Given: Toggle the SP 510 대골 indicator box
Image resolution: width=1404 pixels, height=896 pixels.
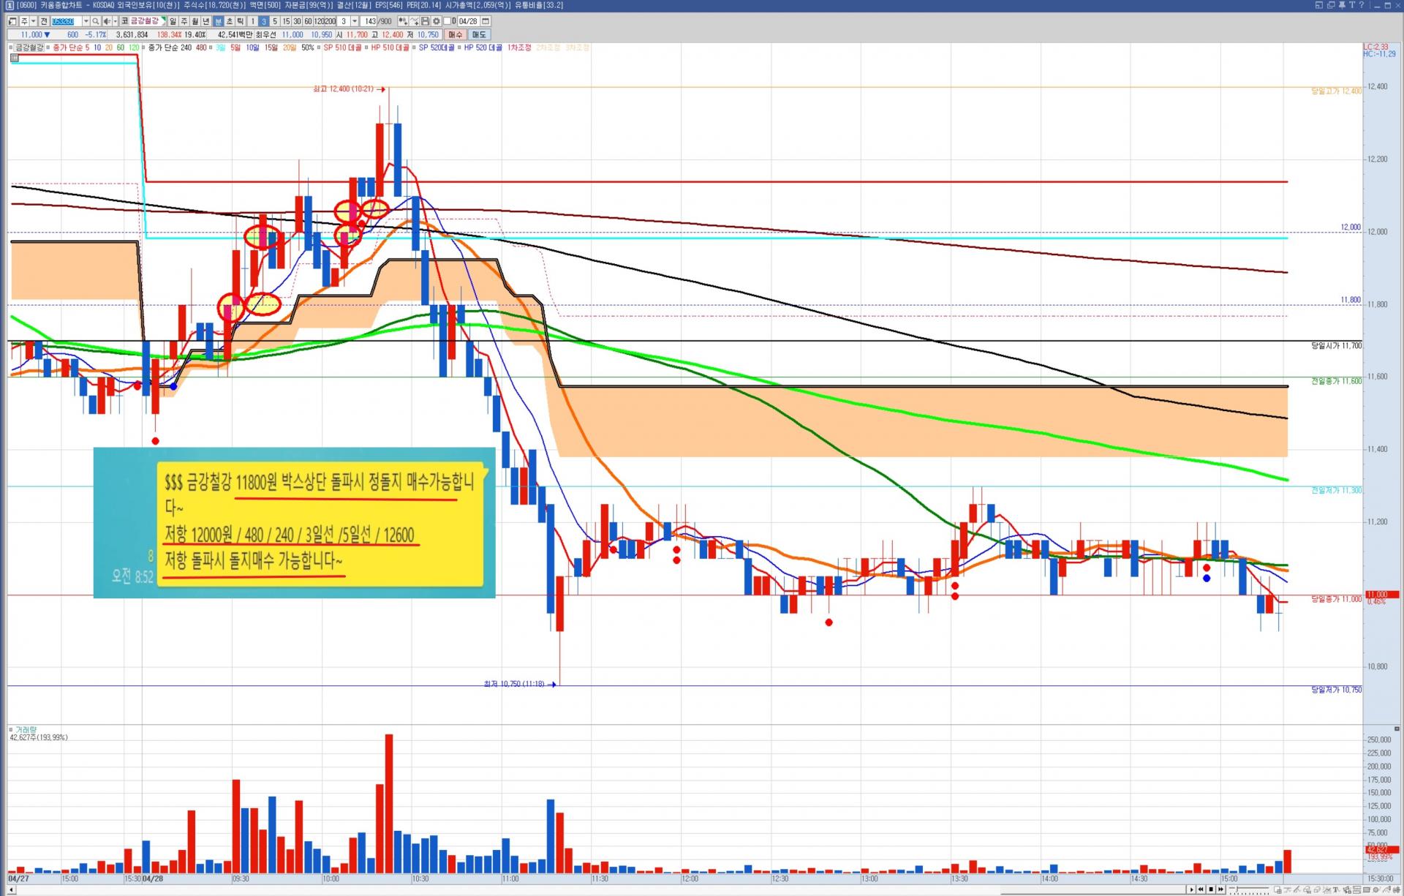Looking at the screenshot, I should (x=319, y=48).
